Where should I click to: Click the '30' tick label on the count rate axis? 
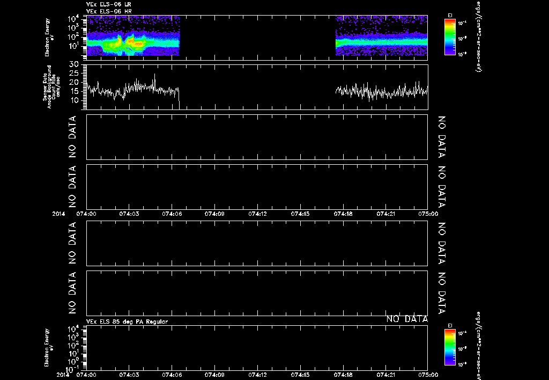[74, 65]
